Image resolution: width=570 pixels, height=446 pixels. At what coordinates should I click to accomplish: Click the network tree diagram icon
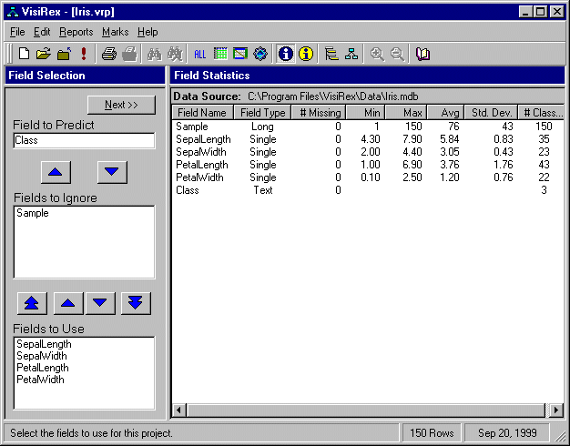pos(351,54)
